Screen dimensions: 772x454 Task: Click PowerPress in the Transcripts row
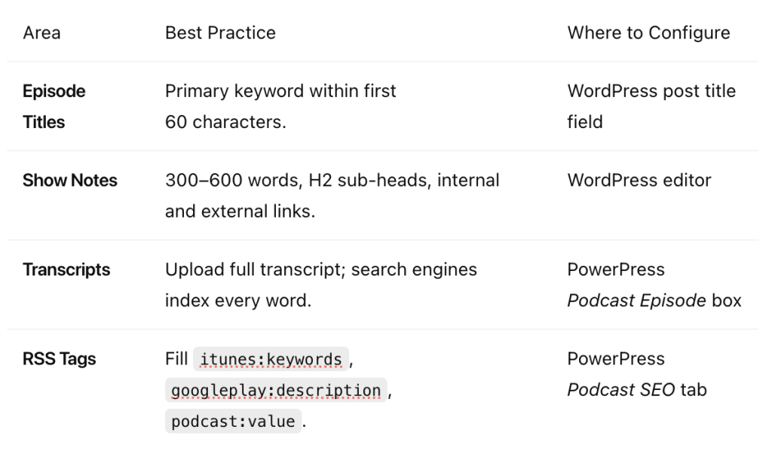(616, 270)
